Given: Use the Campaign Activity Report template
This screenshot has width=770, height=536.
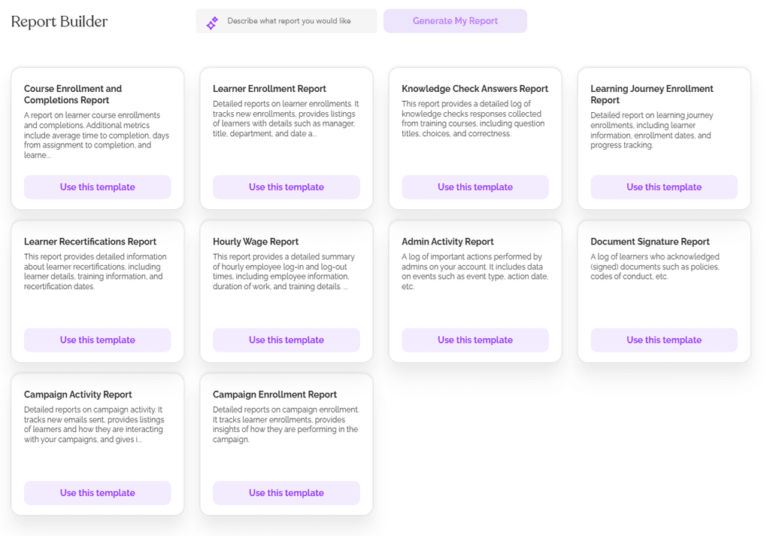Looking at the screenshot, I should (x=97, y=492).
